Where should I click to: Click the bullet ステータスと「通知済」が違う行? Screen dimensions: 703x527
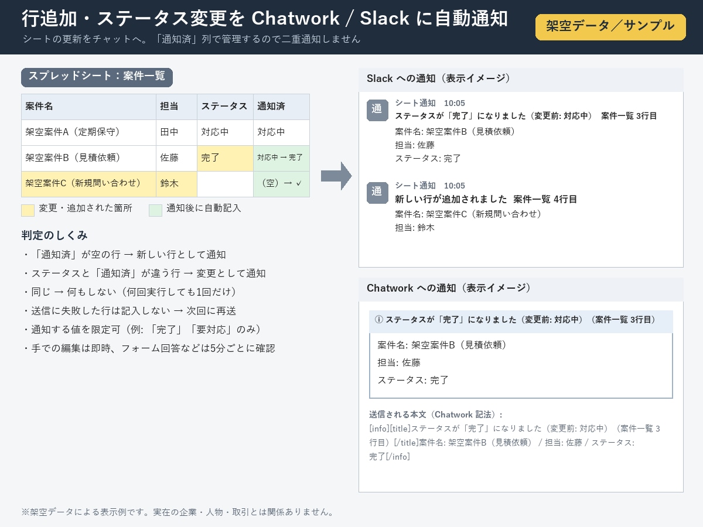click(x=144, y=273)
